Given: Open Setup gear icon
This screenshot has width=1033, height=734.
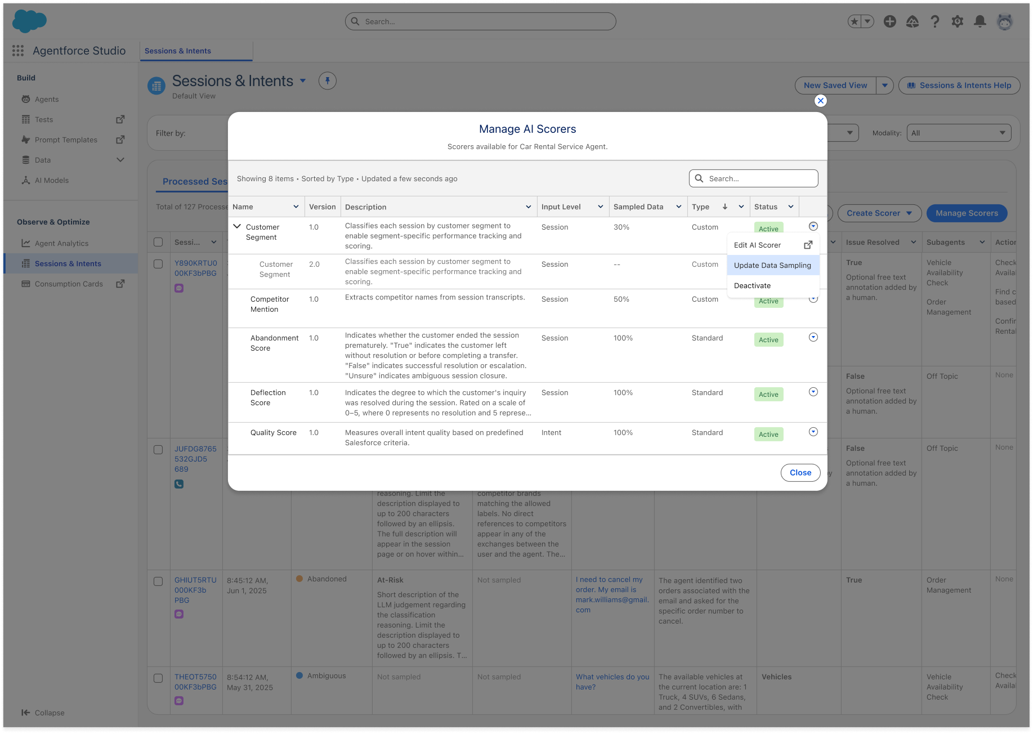Looking at the screenshot, I should 958,21.
